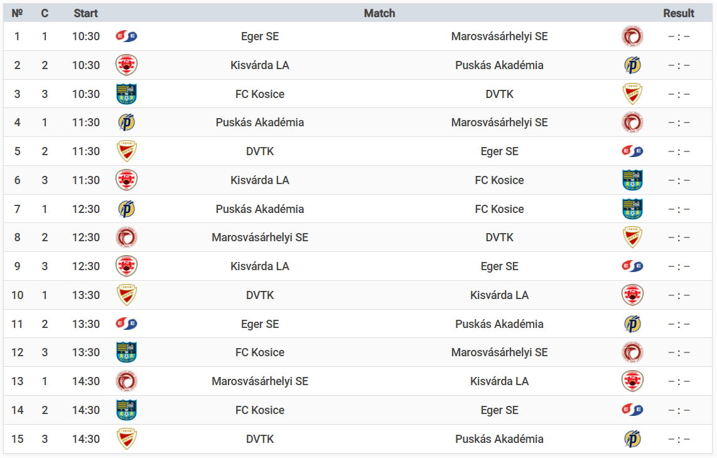Open Kisvárda LA team in match 6

(260, 180)
